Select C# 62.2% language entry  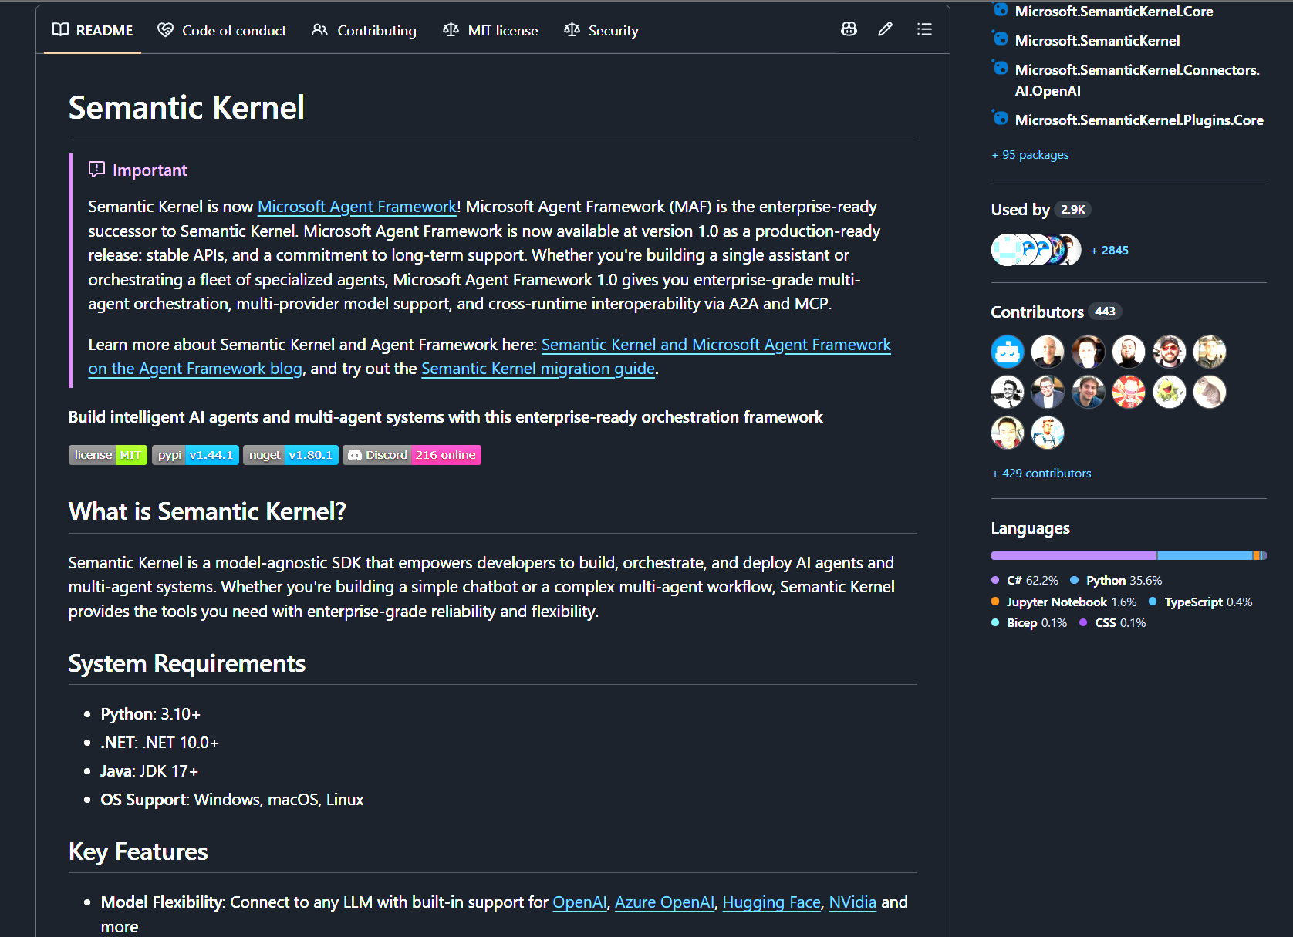pos(1025,581)
